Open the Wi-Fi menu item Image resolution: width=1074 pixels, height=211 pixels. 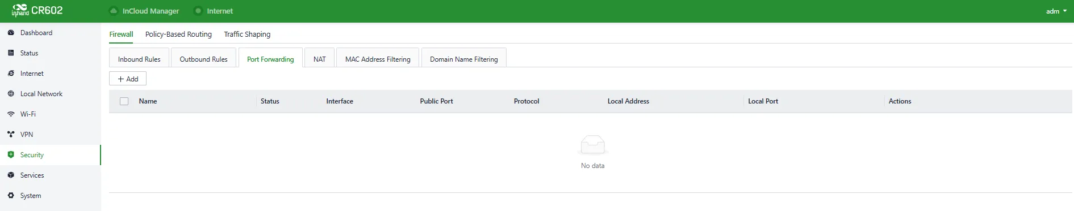(51, 114)
